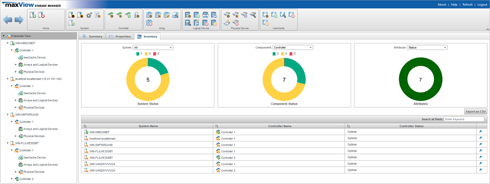
Task: Sort table by Controller Name column
Action: click(x=217, y=126)
